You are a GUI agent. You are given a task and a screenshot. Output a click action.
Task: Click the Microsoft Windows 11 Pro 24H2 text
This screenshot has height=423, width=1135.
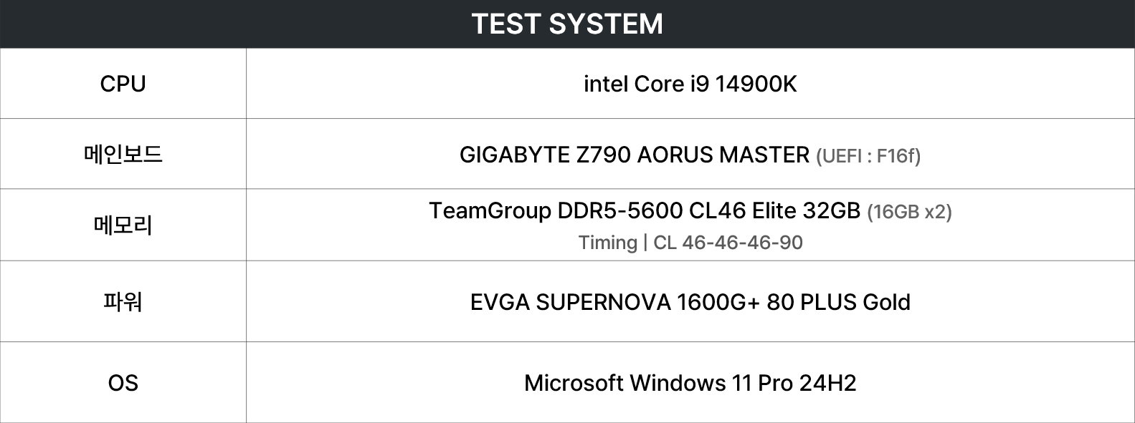[x=690, y=383]
